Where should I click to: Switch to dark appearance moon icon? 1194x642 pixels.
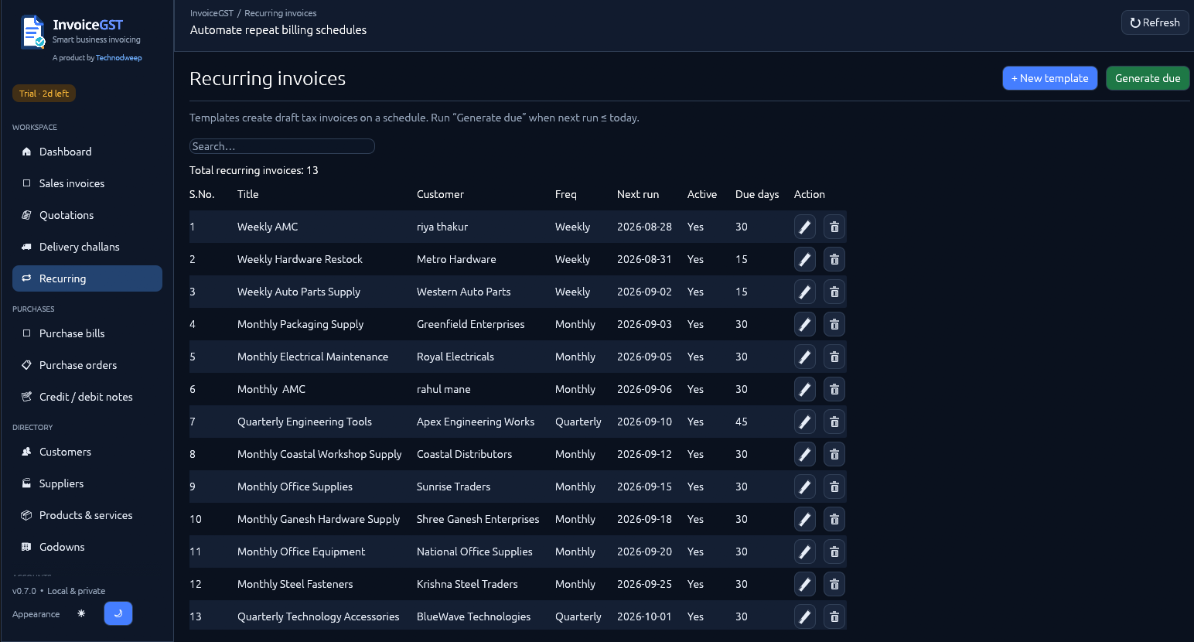coord(118,613)
